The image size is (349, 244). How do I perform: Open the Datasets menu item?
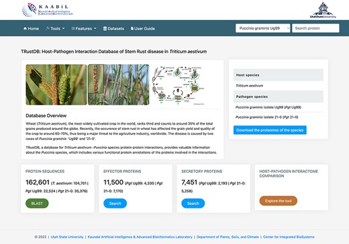click(x=113, y=28)
